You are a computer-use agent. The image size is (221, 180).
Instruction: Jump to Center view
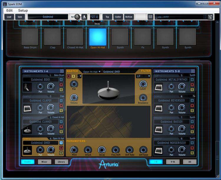coord(118,17)
